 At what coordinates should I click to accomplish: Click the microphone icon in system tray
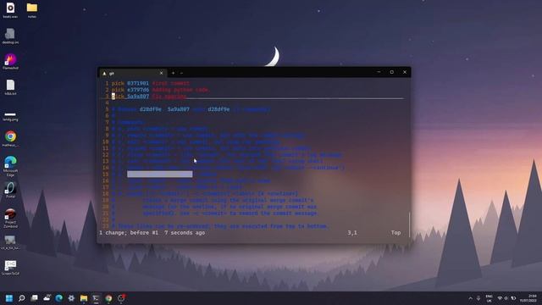point(478,298)
